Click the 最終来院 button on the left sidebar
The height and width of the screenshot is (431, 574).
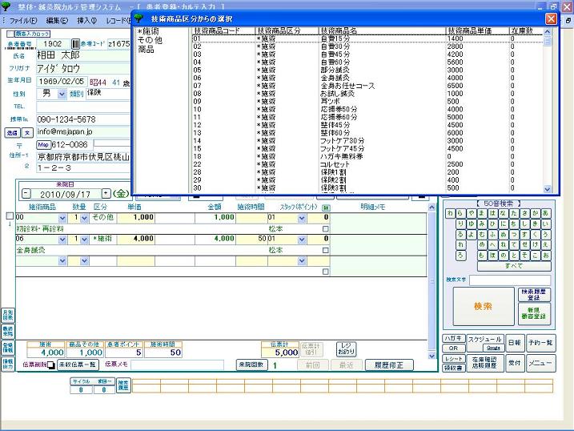click(8, 331)
